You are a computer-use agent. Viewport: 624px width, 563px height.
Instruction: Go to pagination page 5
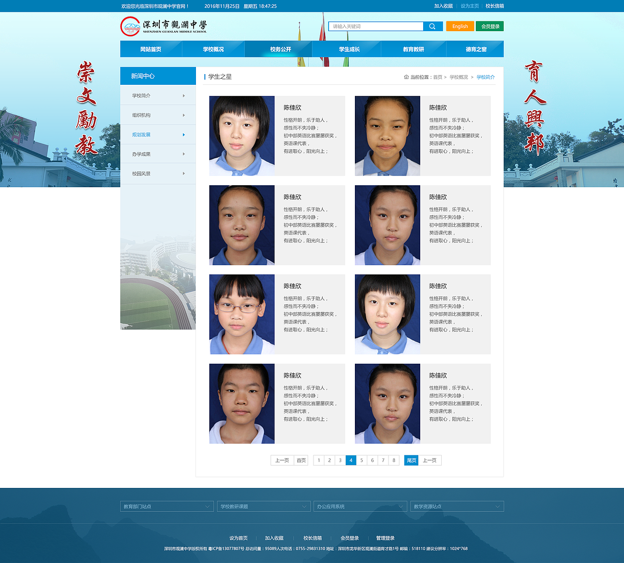click(x=362, y=460)
